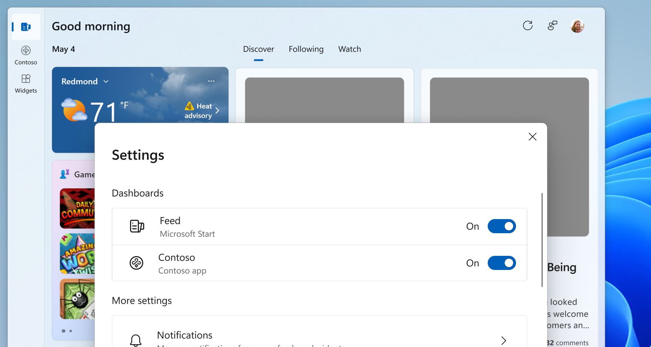Select the second carousel page dot
This screenshot has height=347, width=651.
(x=70, y=331)
